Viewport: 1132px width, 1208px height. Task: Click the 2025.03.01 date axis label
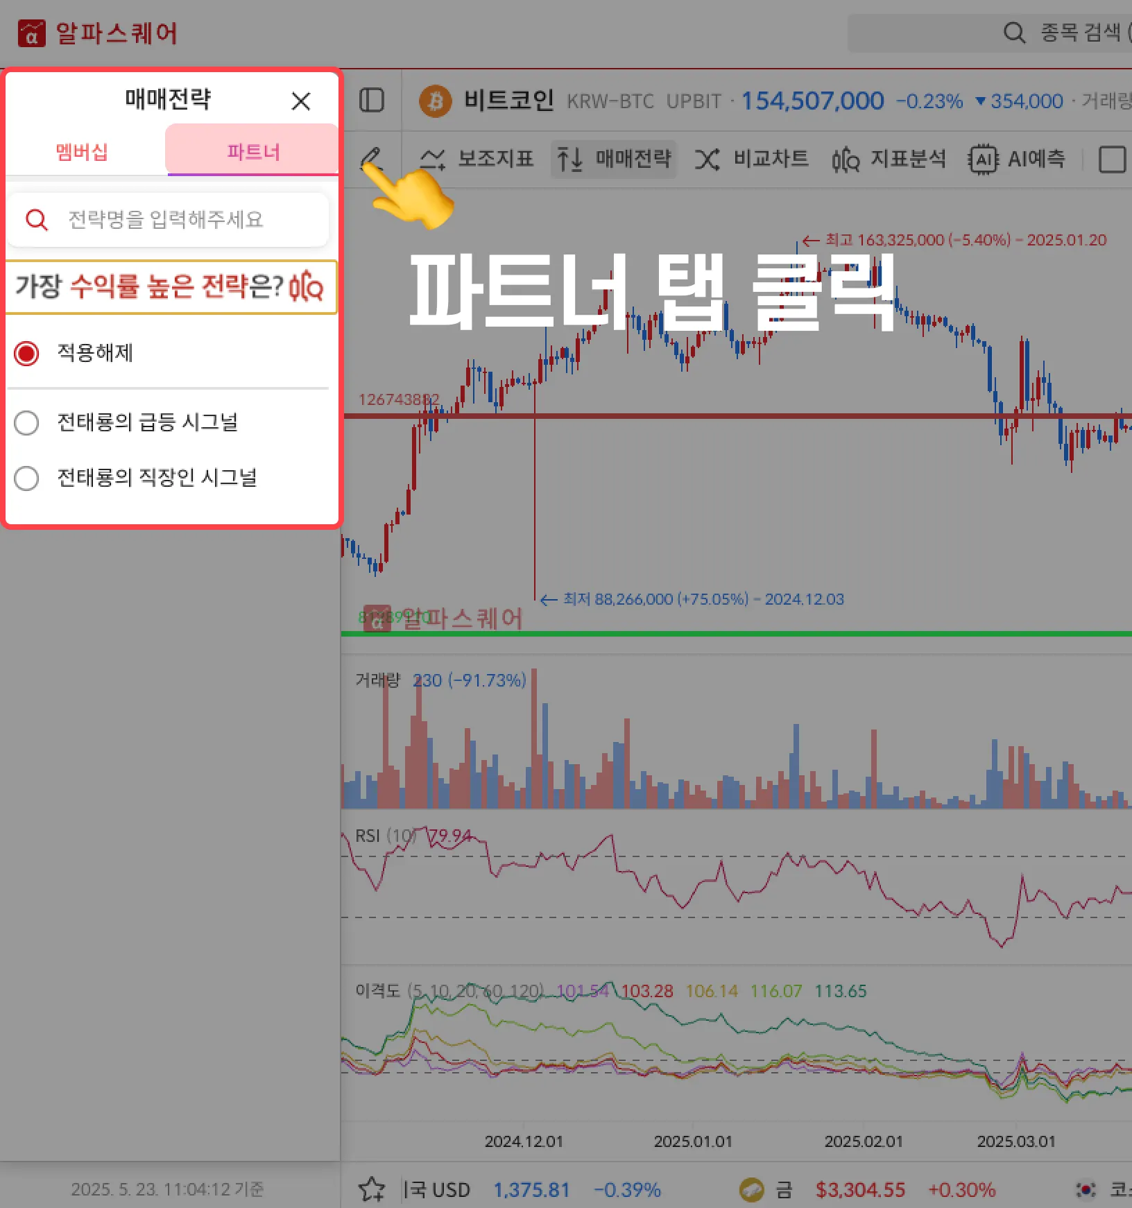[1016, 1141]
